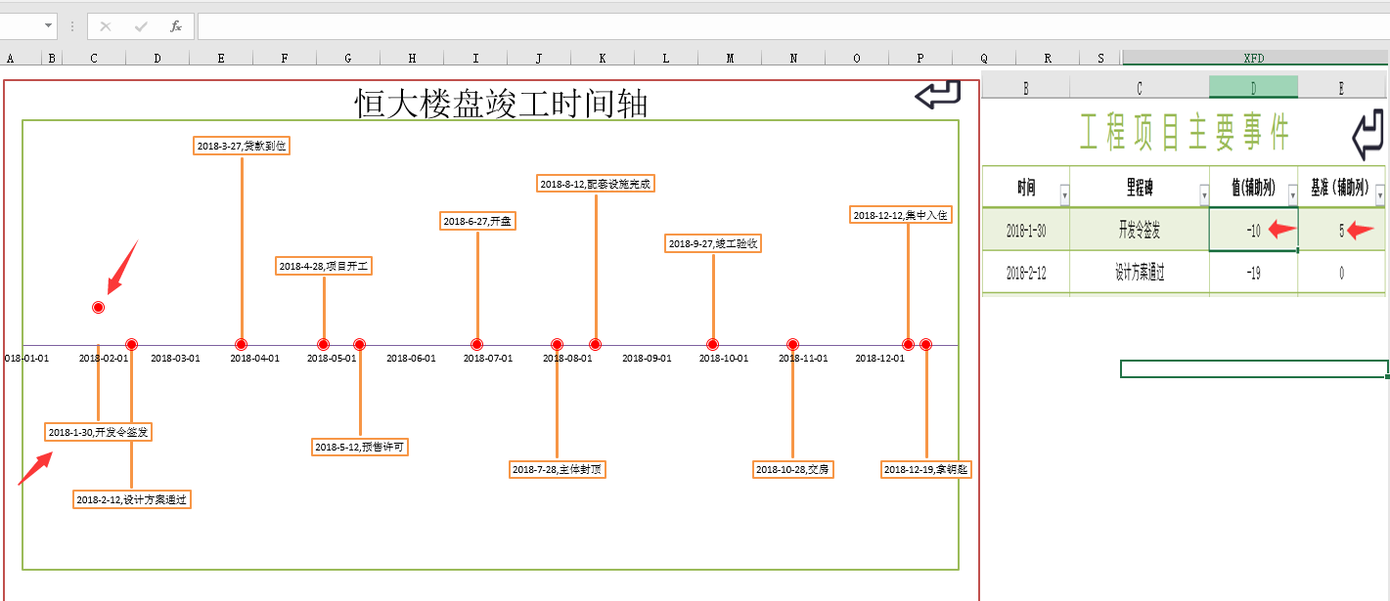Select column header H in left pane

pyautogui.click(x=412, y=58)
